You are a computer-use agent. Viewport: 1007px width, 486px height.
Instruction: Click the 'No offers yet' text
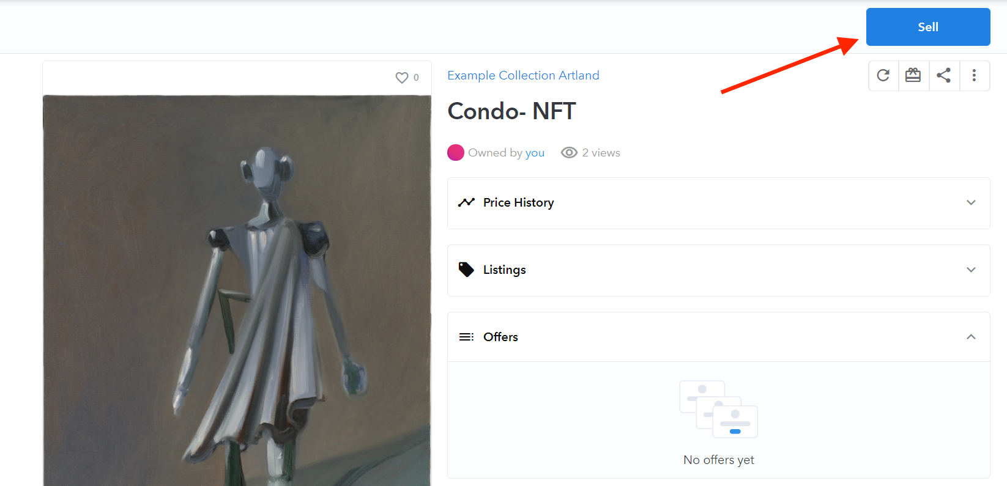[x=719, y=460]
